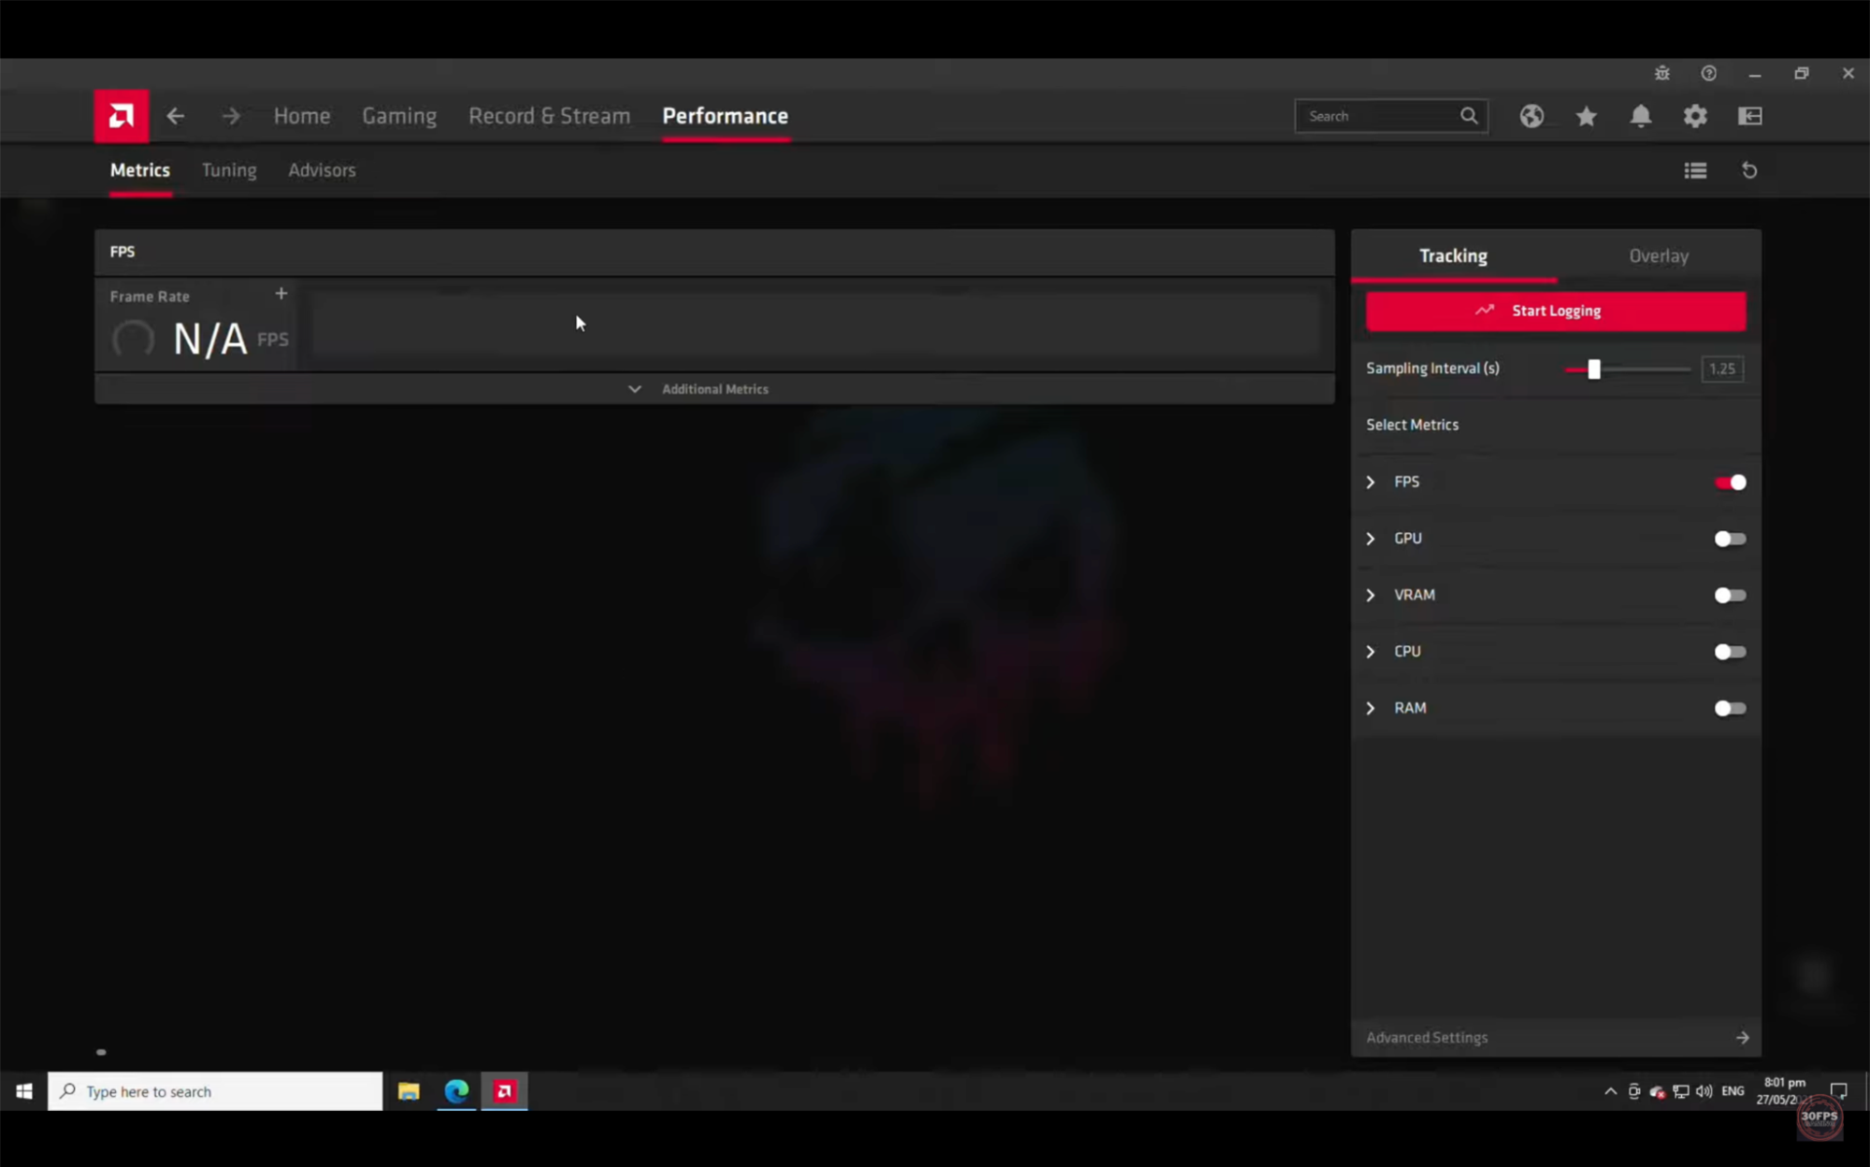This screenshot has height=1167, width=1870.
Task: Show hidden tray icons chevron
Action: click(1610, 1091)
